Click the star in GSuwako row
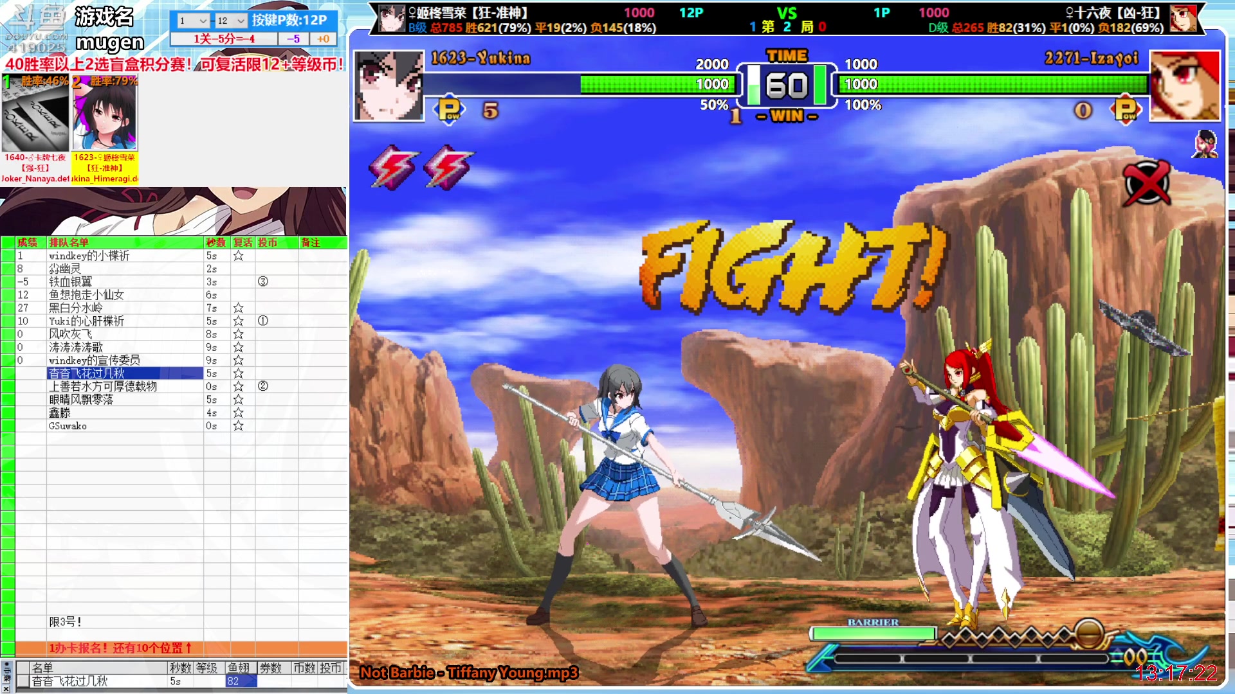 [238, 425]
